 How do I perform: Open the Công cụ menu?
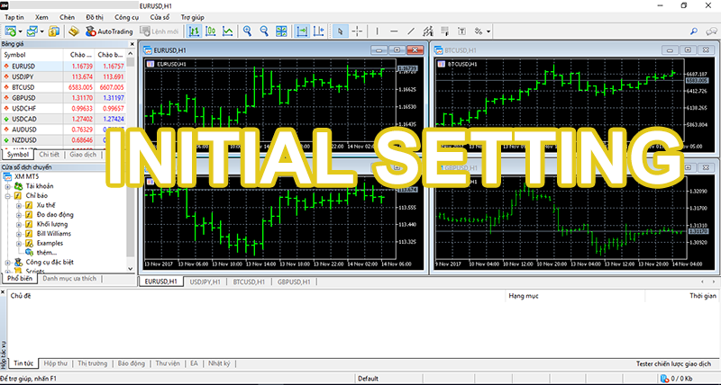pos(126,17)
